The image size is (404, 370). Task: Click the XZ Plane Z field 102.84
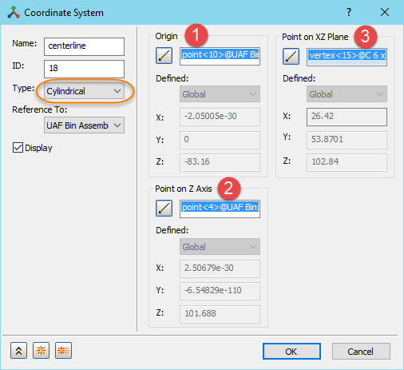[347, 162]
